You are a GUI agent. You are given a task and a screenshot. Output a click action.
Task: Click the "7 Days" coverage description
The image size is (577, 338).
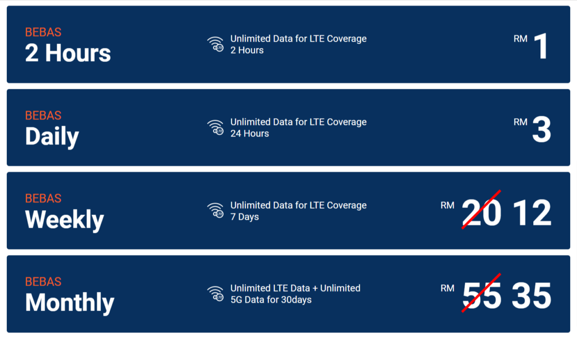244,217
